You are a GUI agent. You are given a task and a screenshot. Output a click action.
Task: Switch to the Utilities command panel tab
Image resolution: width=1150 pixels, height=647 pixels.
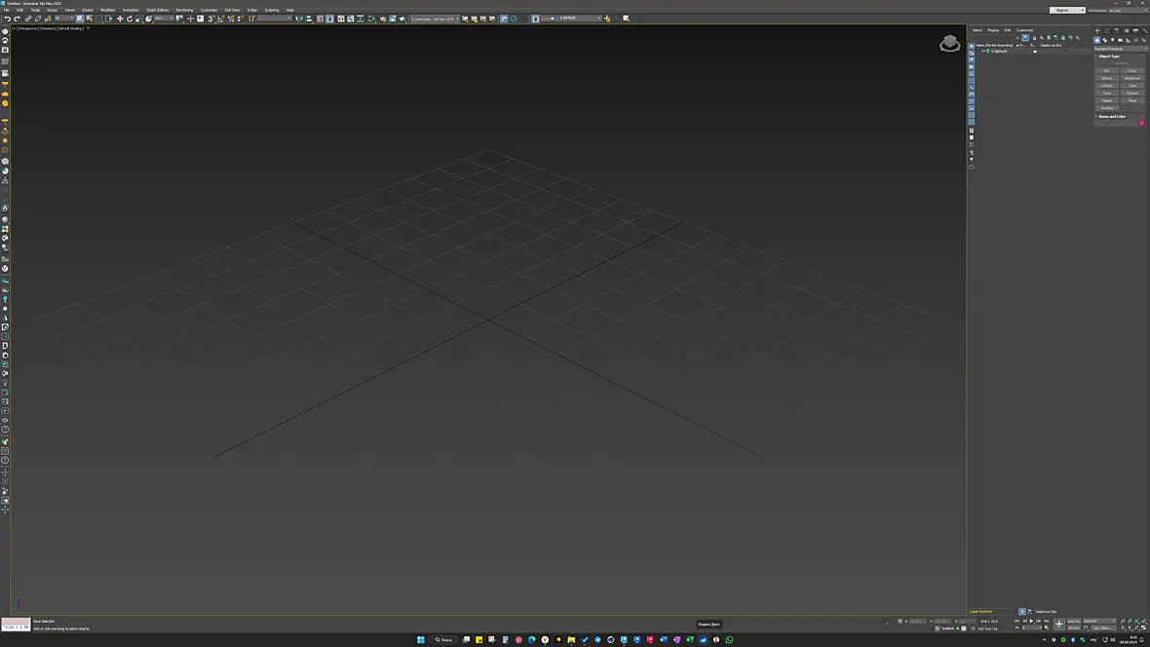pos(1145,31)
